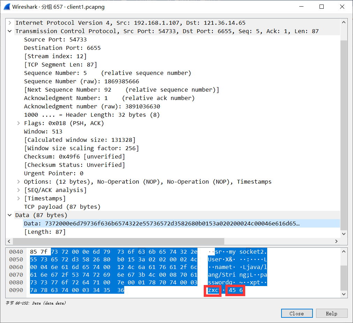353x323 pixels.
Task: Click ASCII text 'zxc' in last hex row
Action: pos(213,290)
